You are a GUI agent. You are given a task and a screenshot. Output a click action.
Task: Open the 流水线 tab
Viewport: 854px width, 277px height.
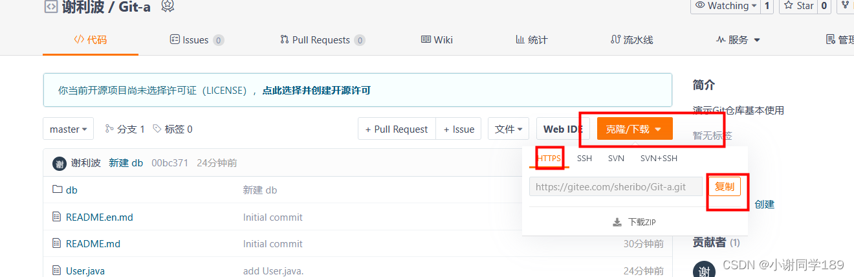[632, 39]
